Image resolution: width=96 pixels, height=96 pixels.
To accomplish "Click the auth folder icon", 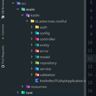I will pyautogui.click(x=37, y=27).
